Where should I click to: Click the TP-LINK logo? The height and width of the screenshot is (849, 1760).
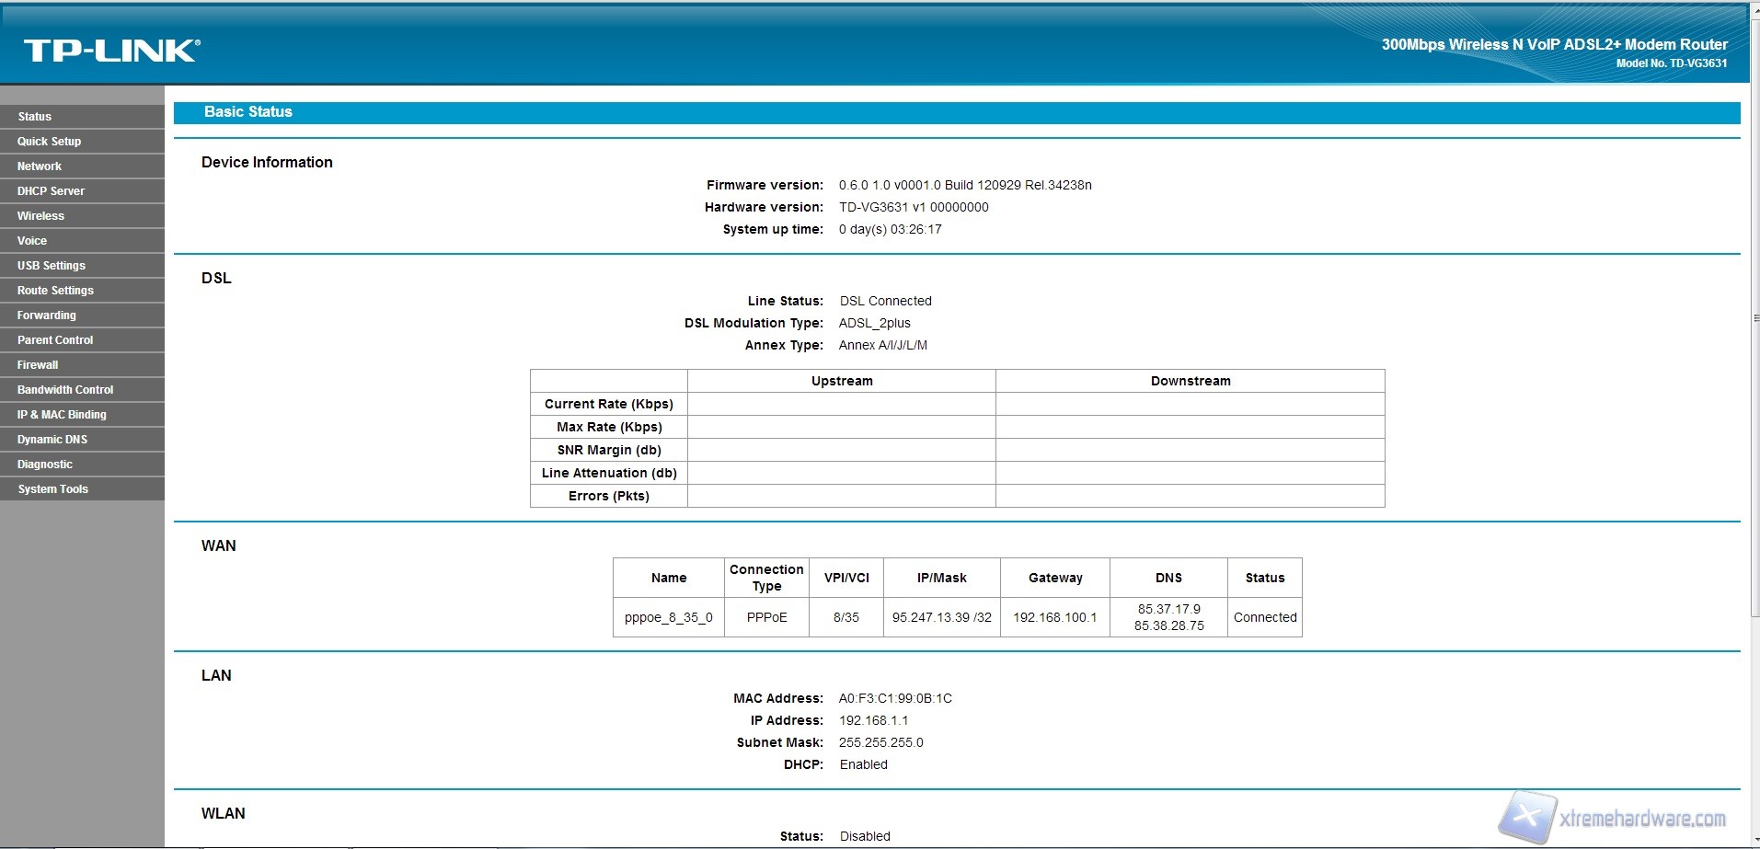click(x=111, y=51)
